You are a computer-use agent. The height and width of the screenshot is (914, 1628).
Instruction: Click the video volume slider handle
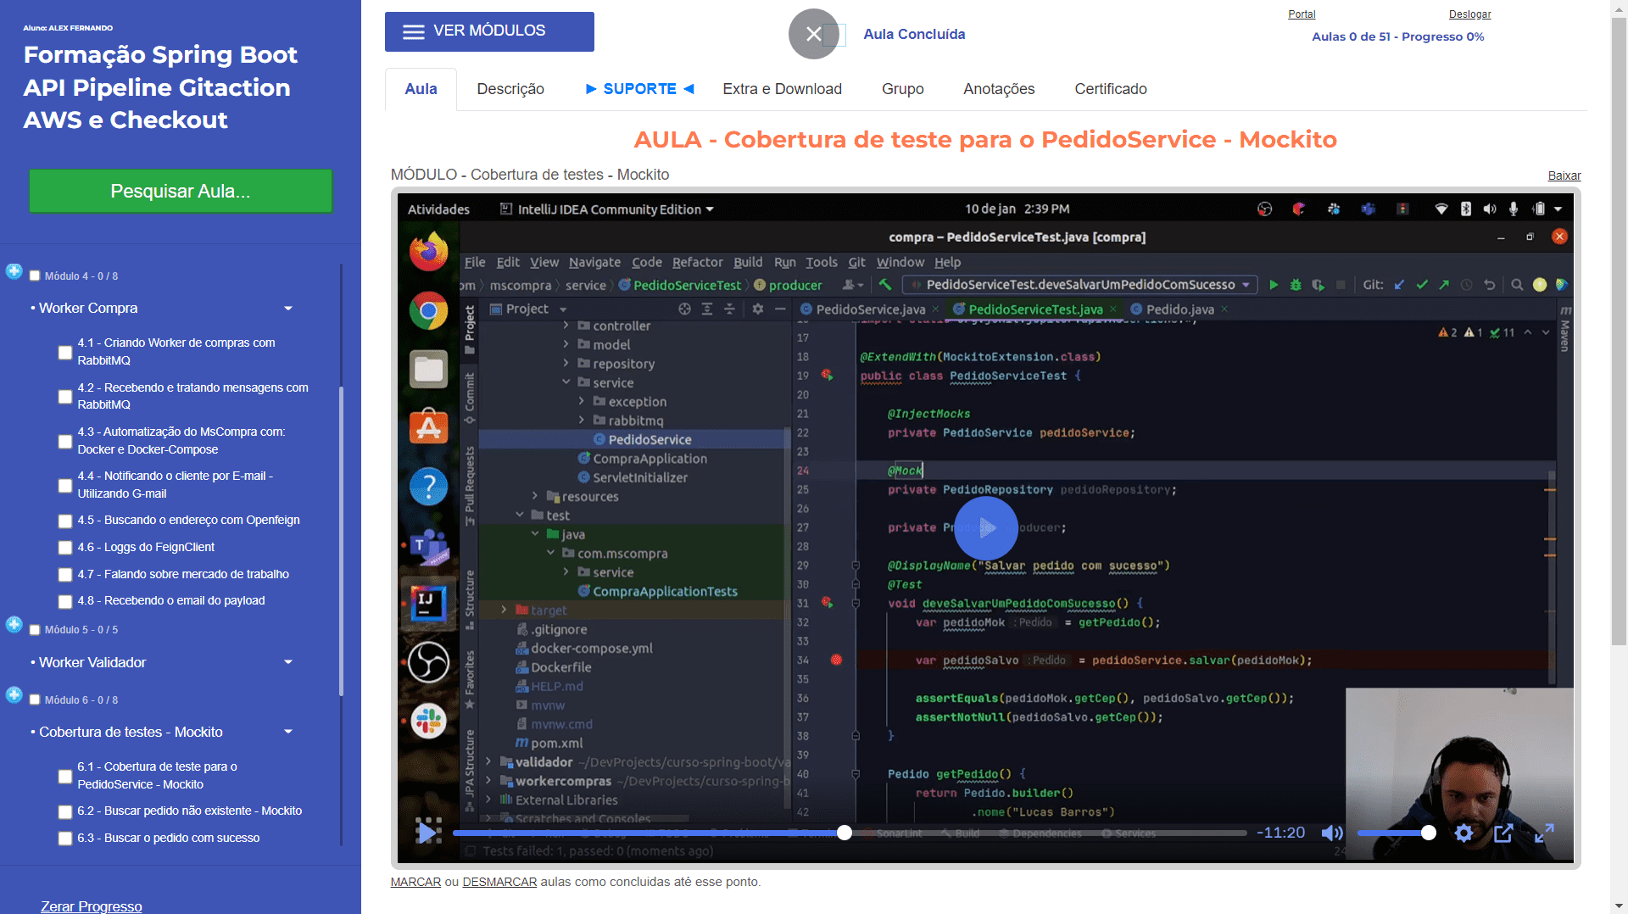[x=1429, y=833]
